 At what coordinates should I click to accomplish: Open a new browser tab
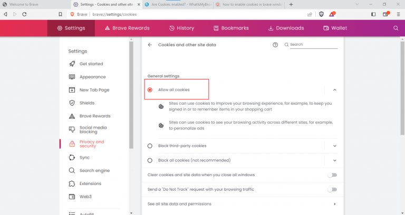click(x=291, y=4)
